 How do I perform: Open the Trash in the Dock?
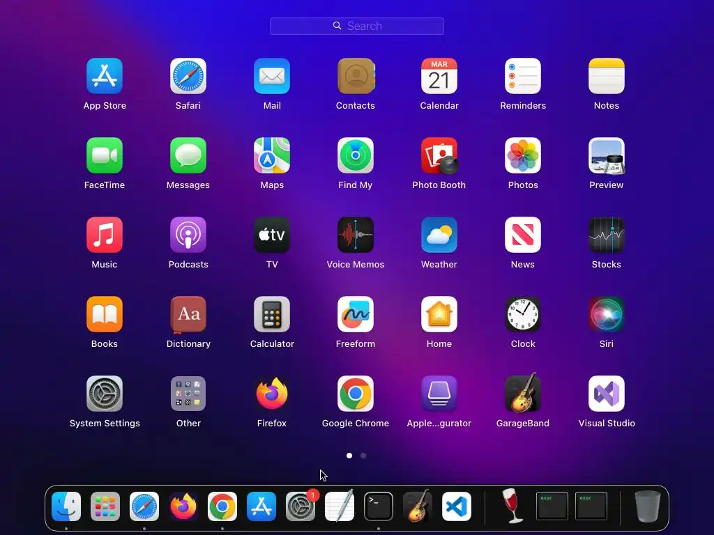pyautogui.click(x=648, y=506)
